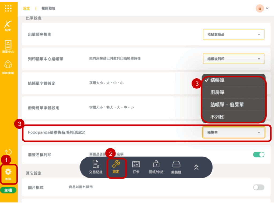The height and width of the screenshot is (205, 274).
Task: Enable the 圖片模式 toggle
Action: (258, 187)
